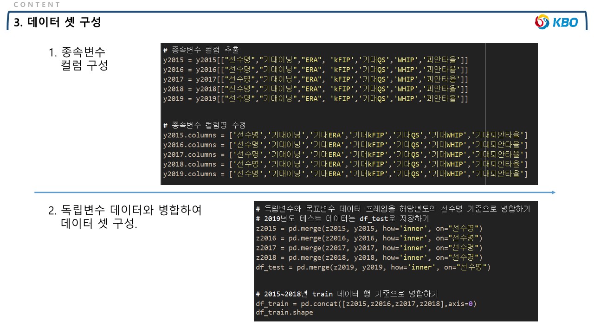Click the CONTENT header label

[37, 5]
